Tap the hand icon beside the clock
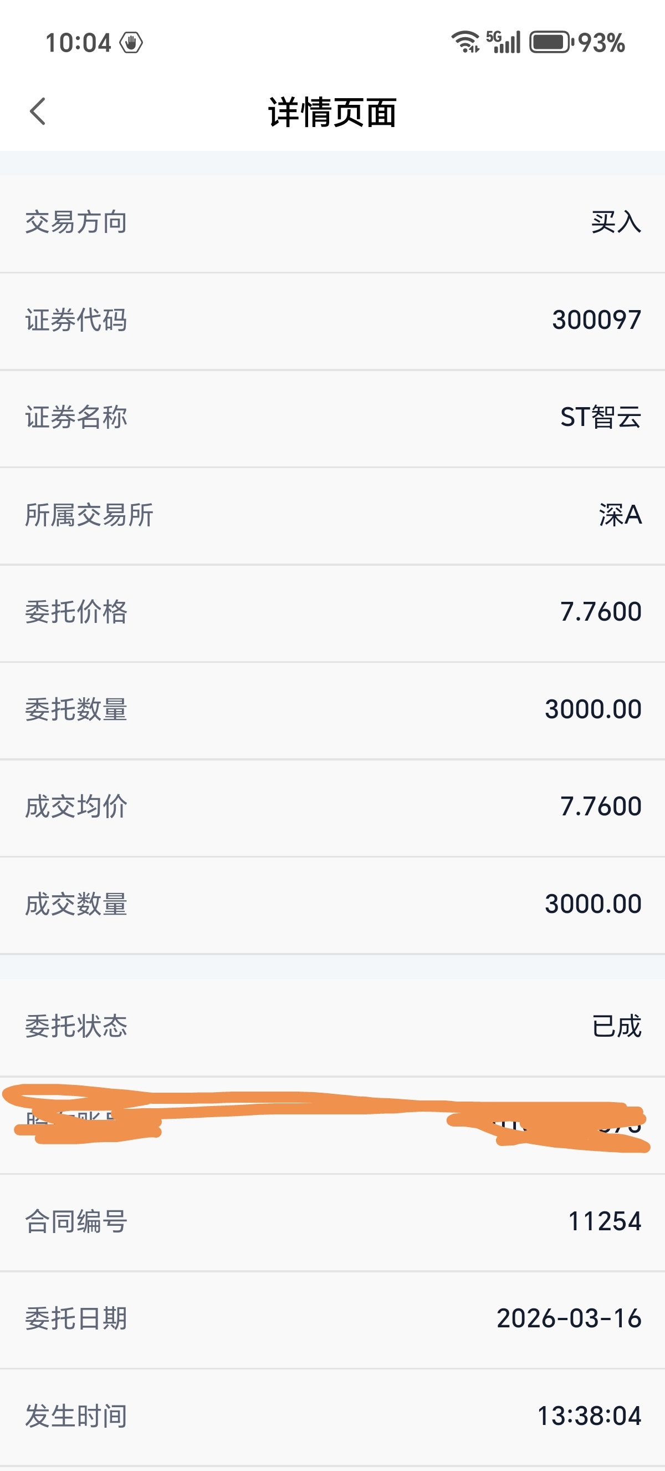The width and height of the screenshot is (665, 1471). 131,43
